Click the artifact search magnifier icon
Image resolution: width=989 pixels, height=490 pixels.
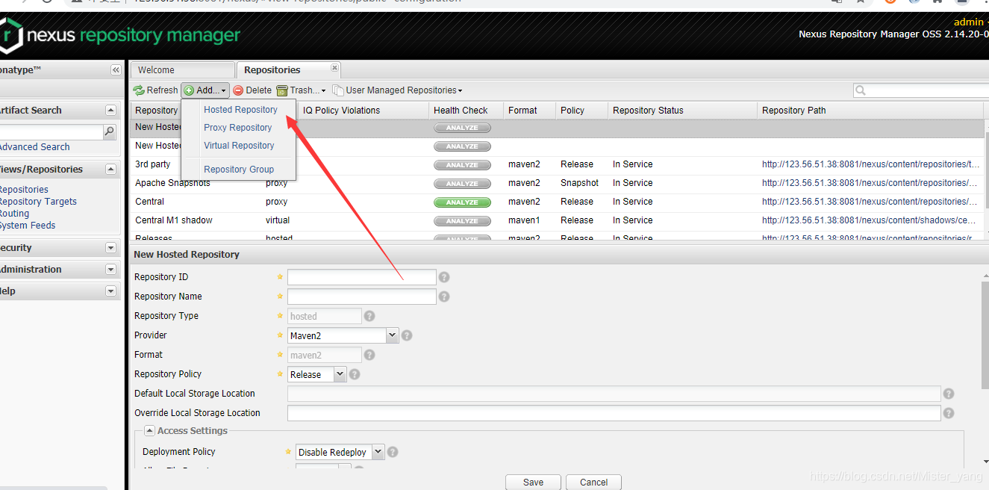tap(109, 132)
